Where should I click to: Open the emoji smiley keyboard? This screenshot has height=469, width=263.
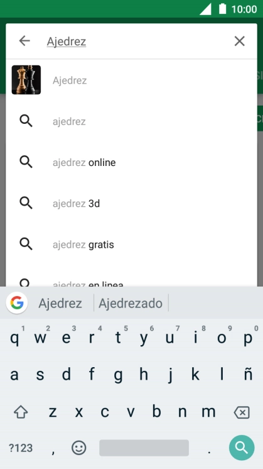click(79, 448)
